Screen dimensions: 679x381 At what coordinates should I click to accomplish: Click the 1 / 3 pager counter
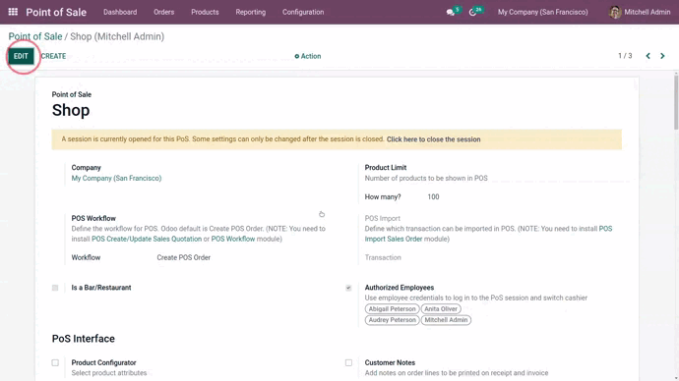625,56
